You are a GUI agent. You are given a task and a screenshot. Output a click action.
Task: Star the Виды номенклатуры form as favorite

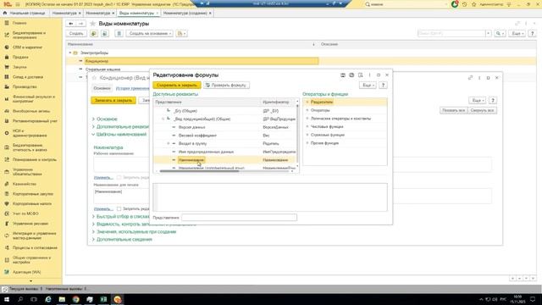[92, 24]
